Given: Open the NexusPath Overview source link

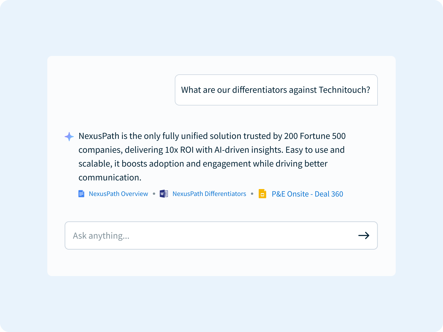Looking at the screenshot, I should tap(118, 194).
